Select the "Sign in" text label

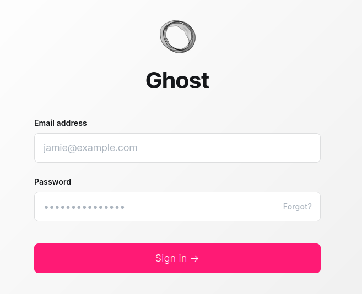[x=171, y=258]
